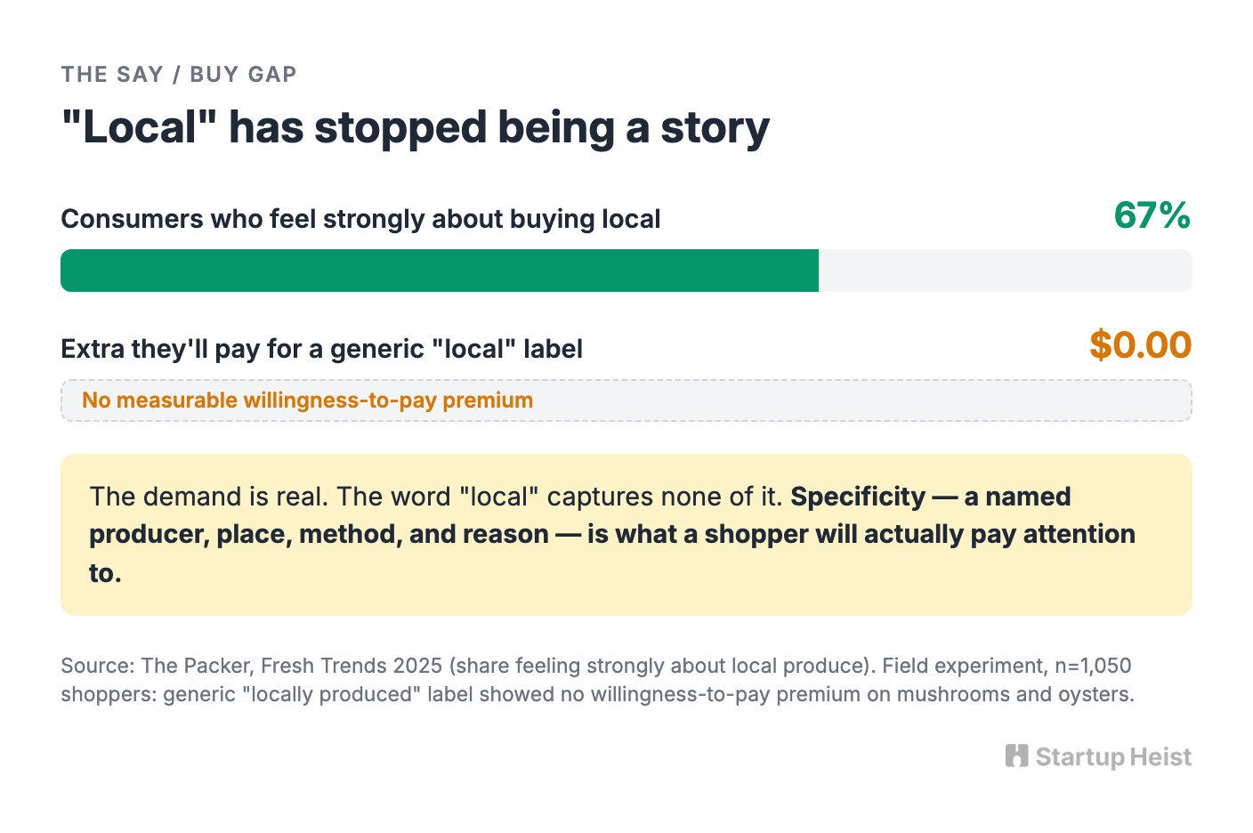
Task: Click the "Extra they'll pay" label text
Action: point(321,349)
